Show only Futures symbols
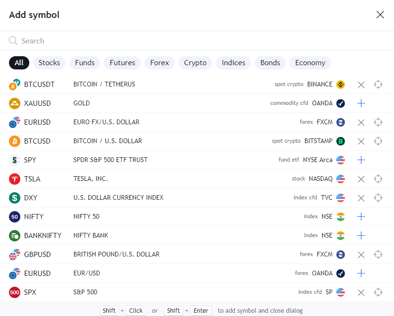The height and width of the screenshot is (316, 394). (x=122, y=62)
